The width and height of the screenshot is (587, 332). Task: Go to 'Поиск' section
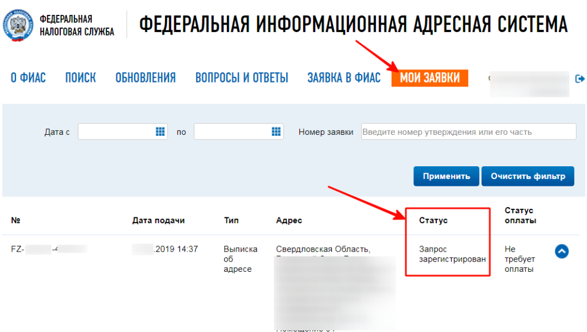coord(80,78)
